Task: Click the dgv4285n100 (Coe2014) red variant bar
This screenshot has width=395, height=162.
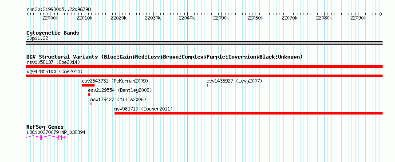Action: [204, 76]
